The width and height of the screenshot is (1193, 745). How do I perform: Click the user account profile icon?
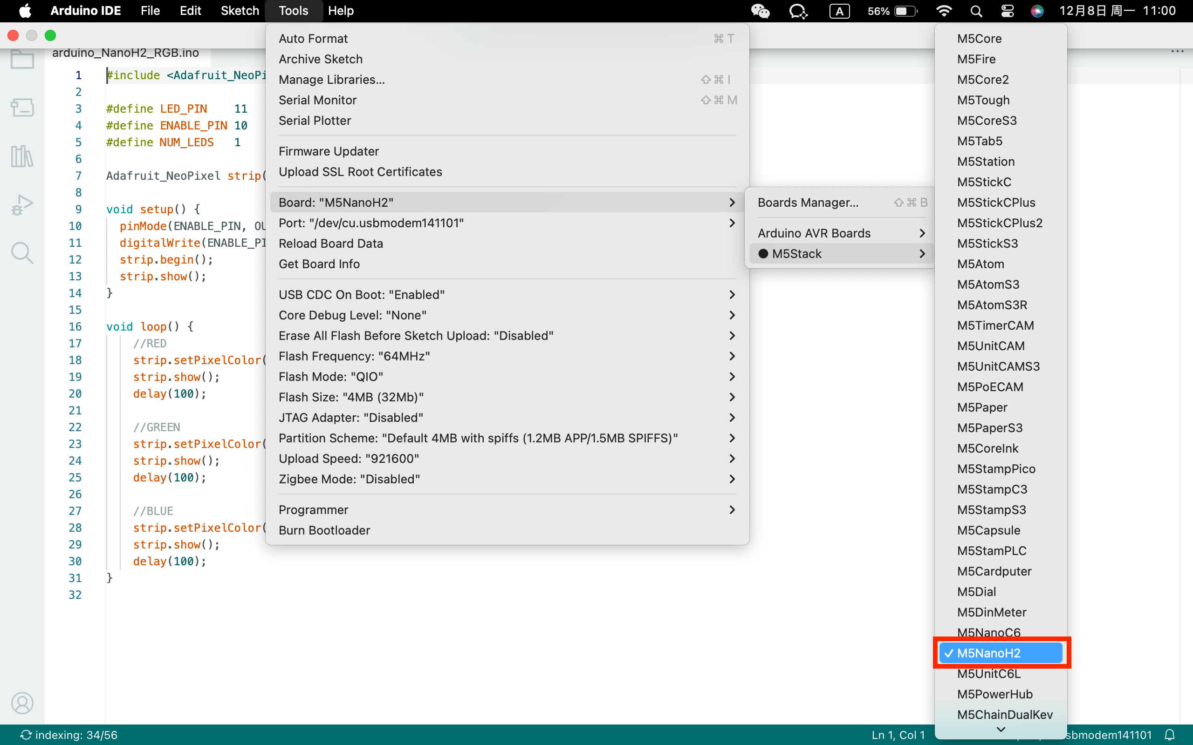(22, 703)
